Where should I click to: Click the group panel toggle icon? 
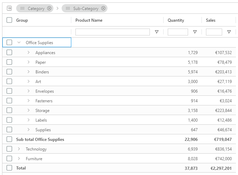[9, 8]
